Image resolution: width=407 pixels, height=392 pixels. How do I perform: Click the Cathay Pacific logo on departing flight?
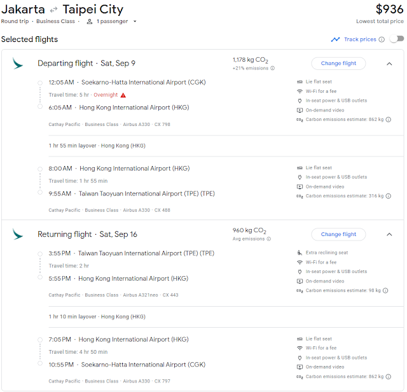tap(18, 64)
